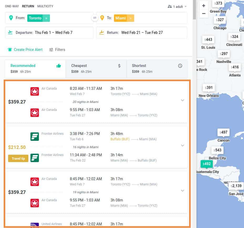This screenshot has height=228, width=244.
Task: Click the Frontier logo for 3:38 PM flight
Action: tap(35, 137)
